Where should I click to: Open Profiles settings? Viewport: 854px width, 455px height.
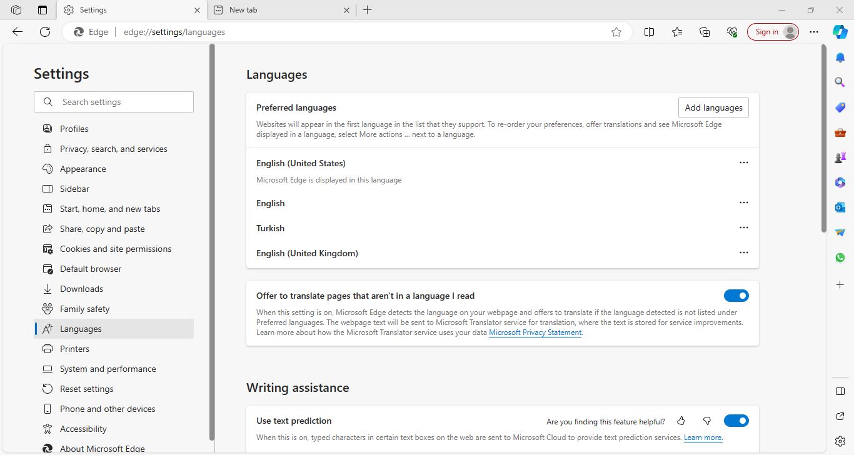tap(114, 129)
